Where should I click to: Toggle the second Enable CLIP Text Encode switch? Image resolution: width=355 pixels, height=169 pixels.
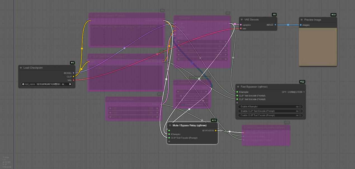click(300, 111)
